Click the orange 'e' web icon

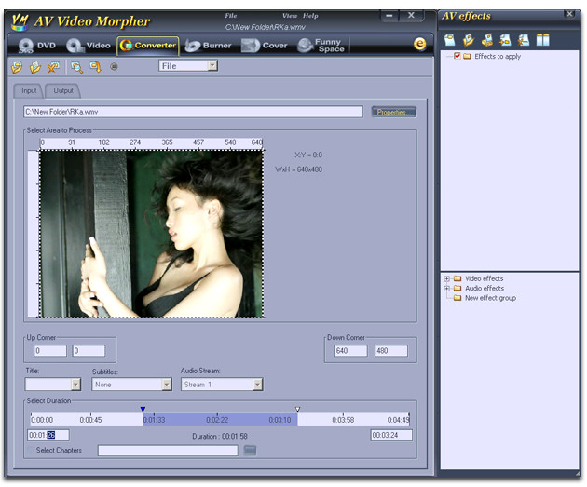click(419, 44)
